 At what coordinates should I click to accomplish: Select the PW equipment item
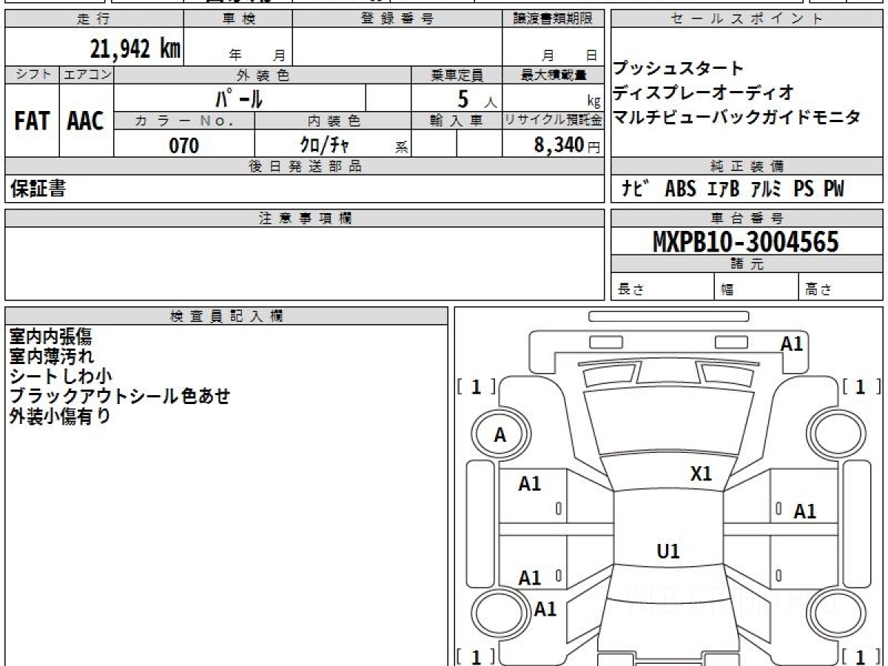(x=833, y=189)
